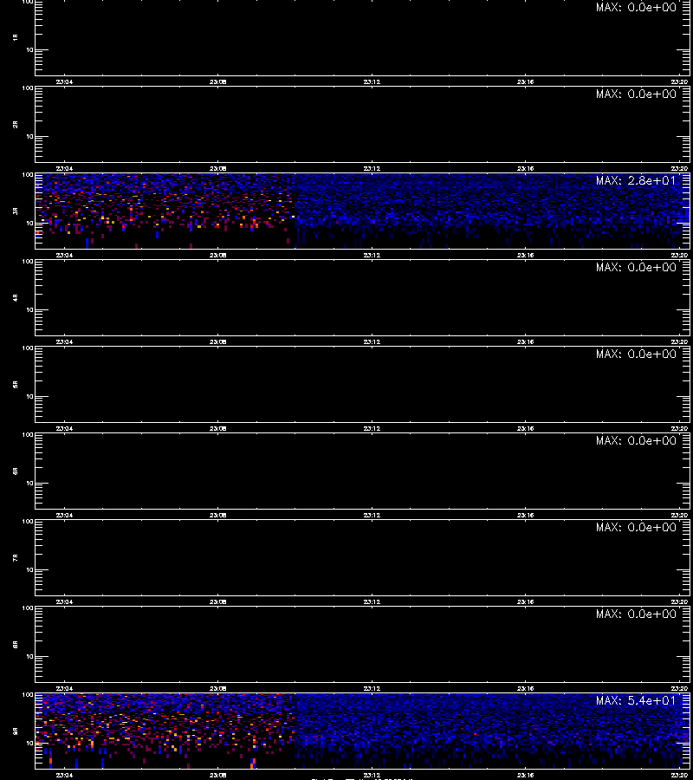Image resolution: width=693 pixels, height=780 pixels.
Task: Click the 5R panel axis label
Action: click(x=16, y=384)
